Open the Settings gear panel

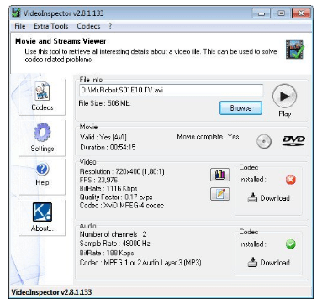(42, 138)
